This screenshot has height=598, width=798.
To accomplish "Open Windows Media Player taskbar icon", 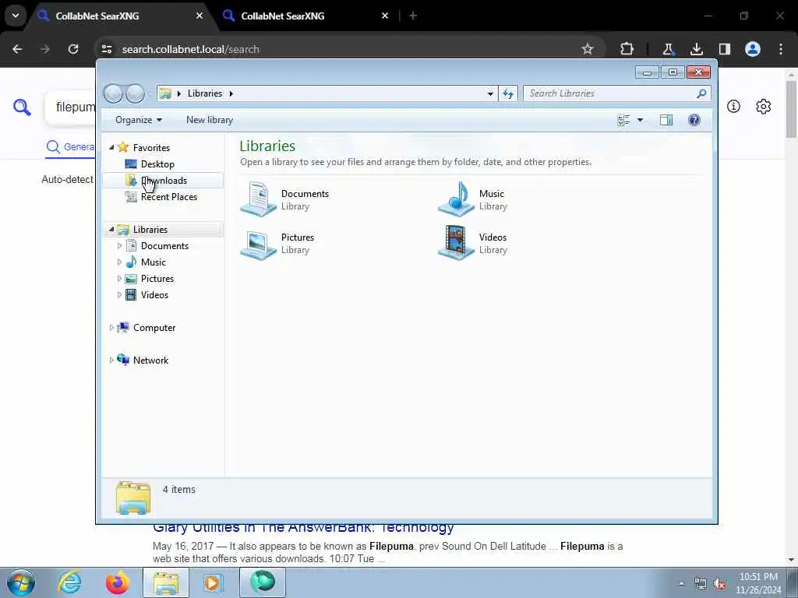I will click(x=214, y=582).
